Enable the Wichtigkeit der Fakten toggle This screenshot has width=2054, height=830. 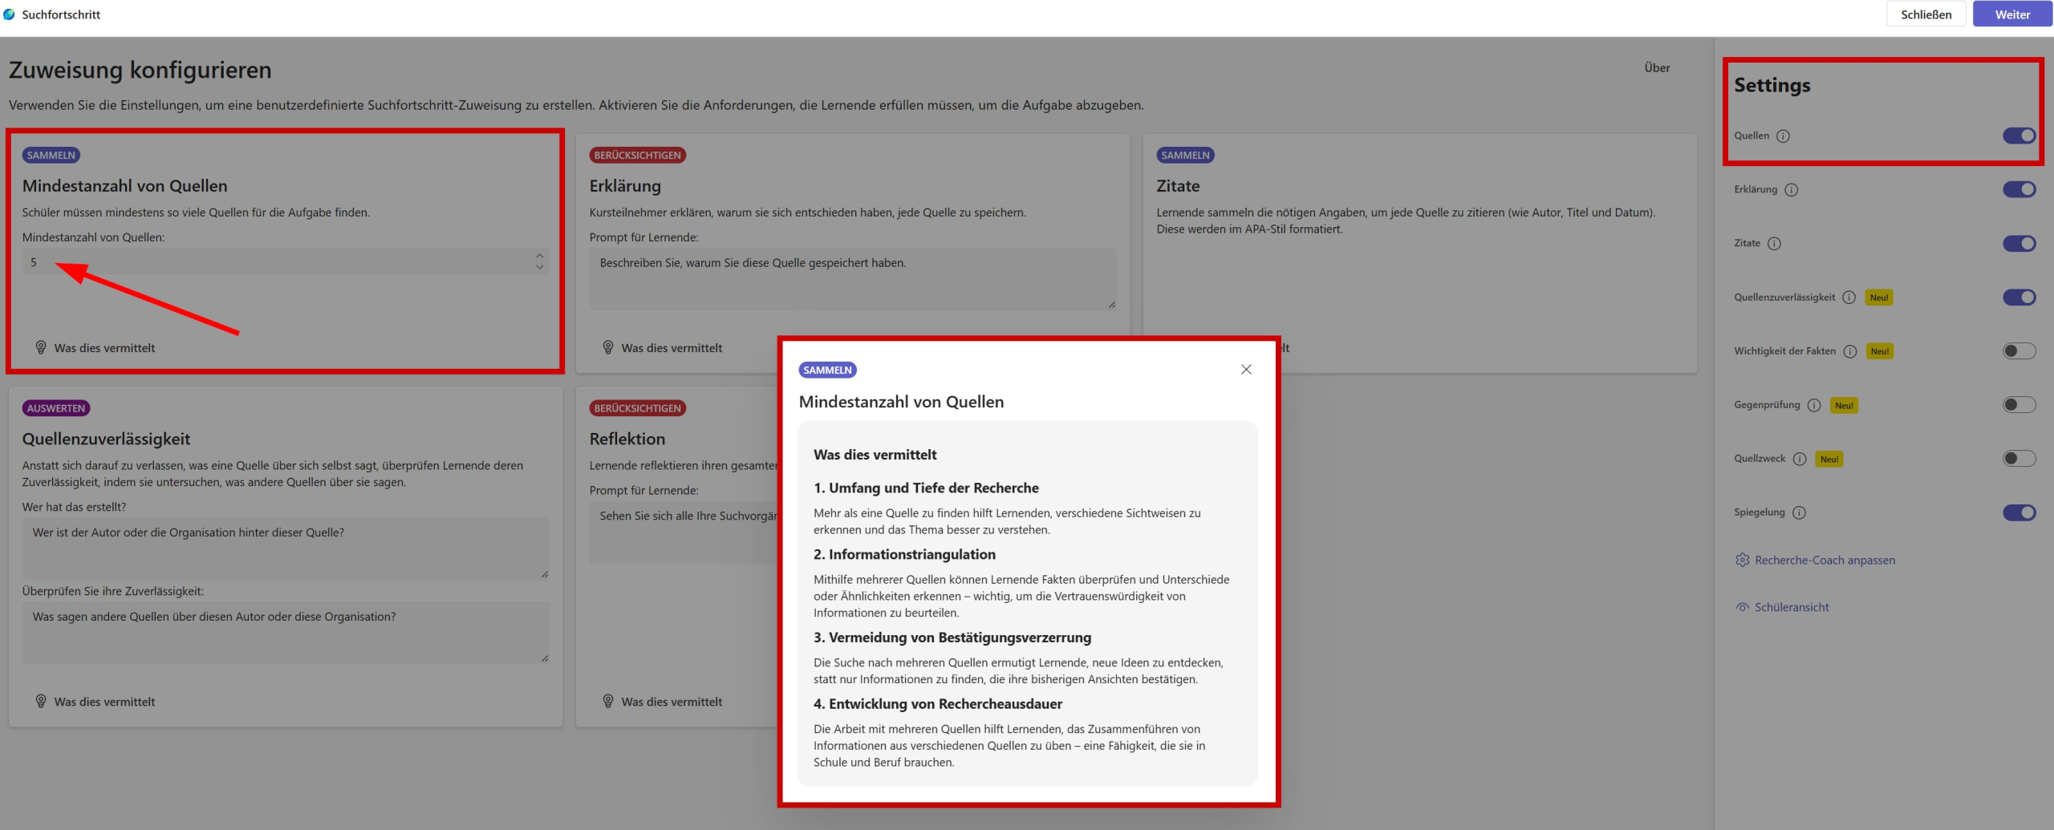pos(2019,351)
